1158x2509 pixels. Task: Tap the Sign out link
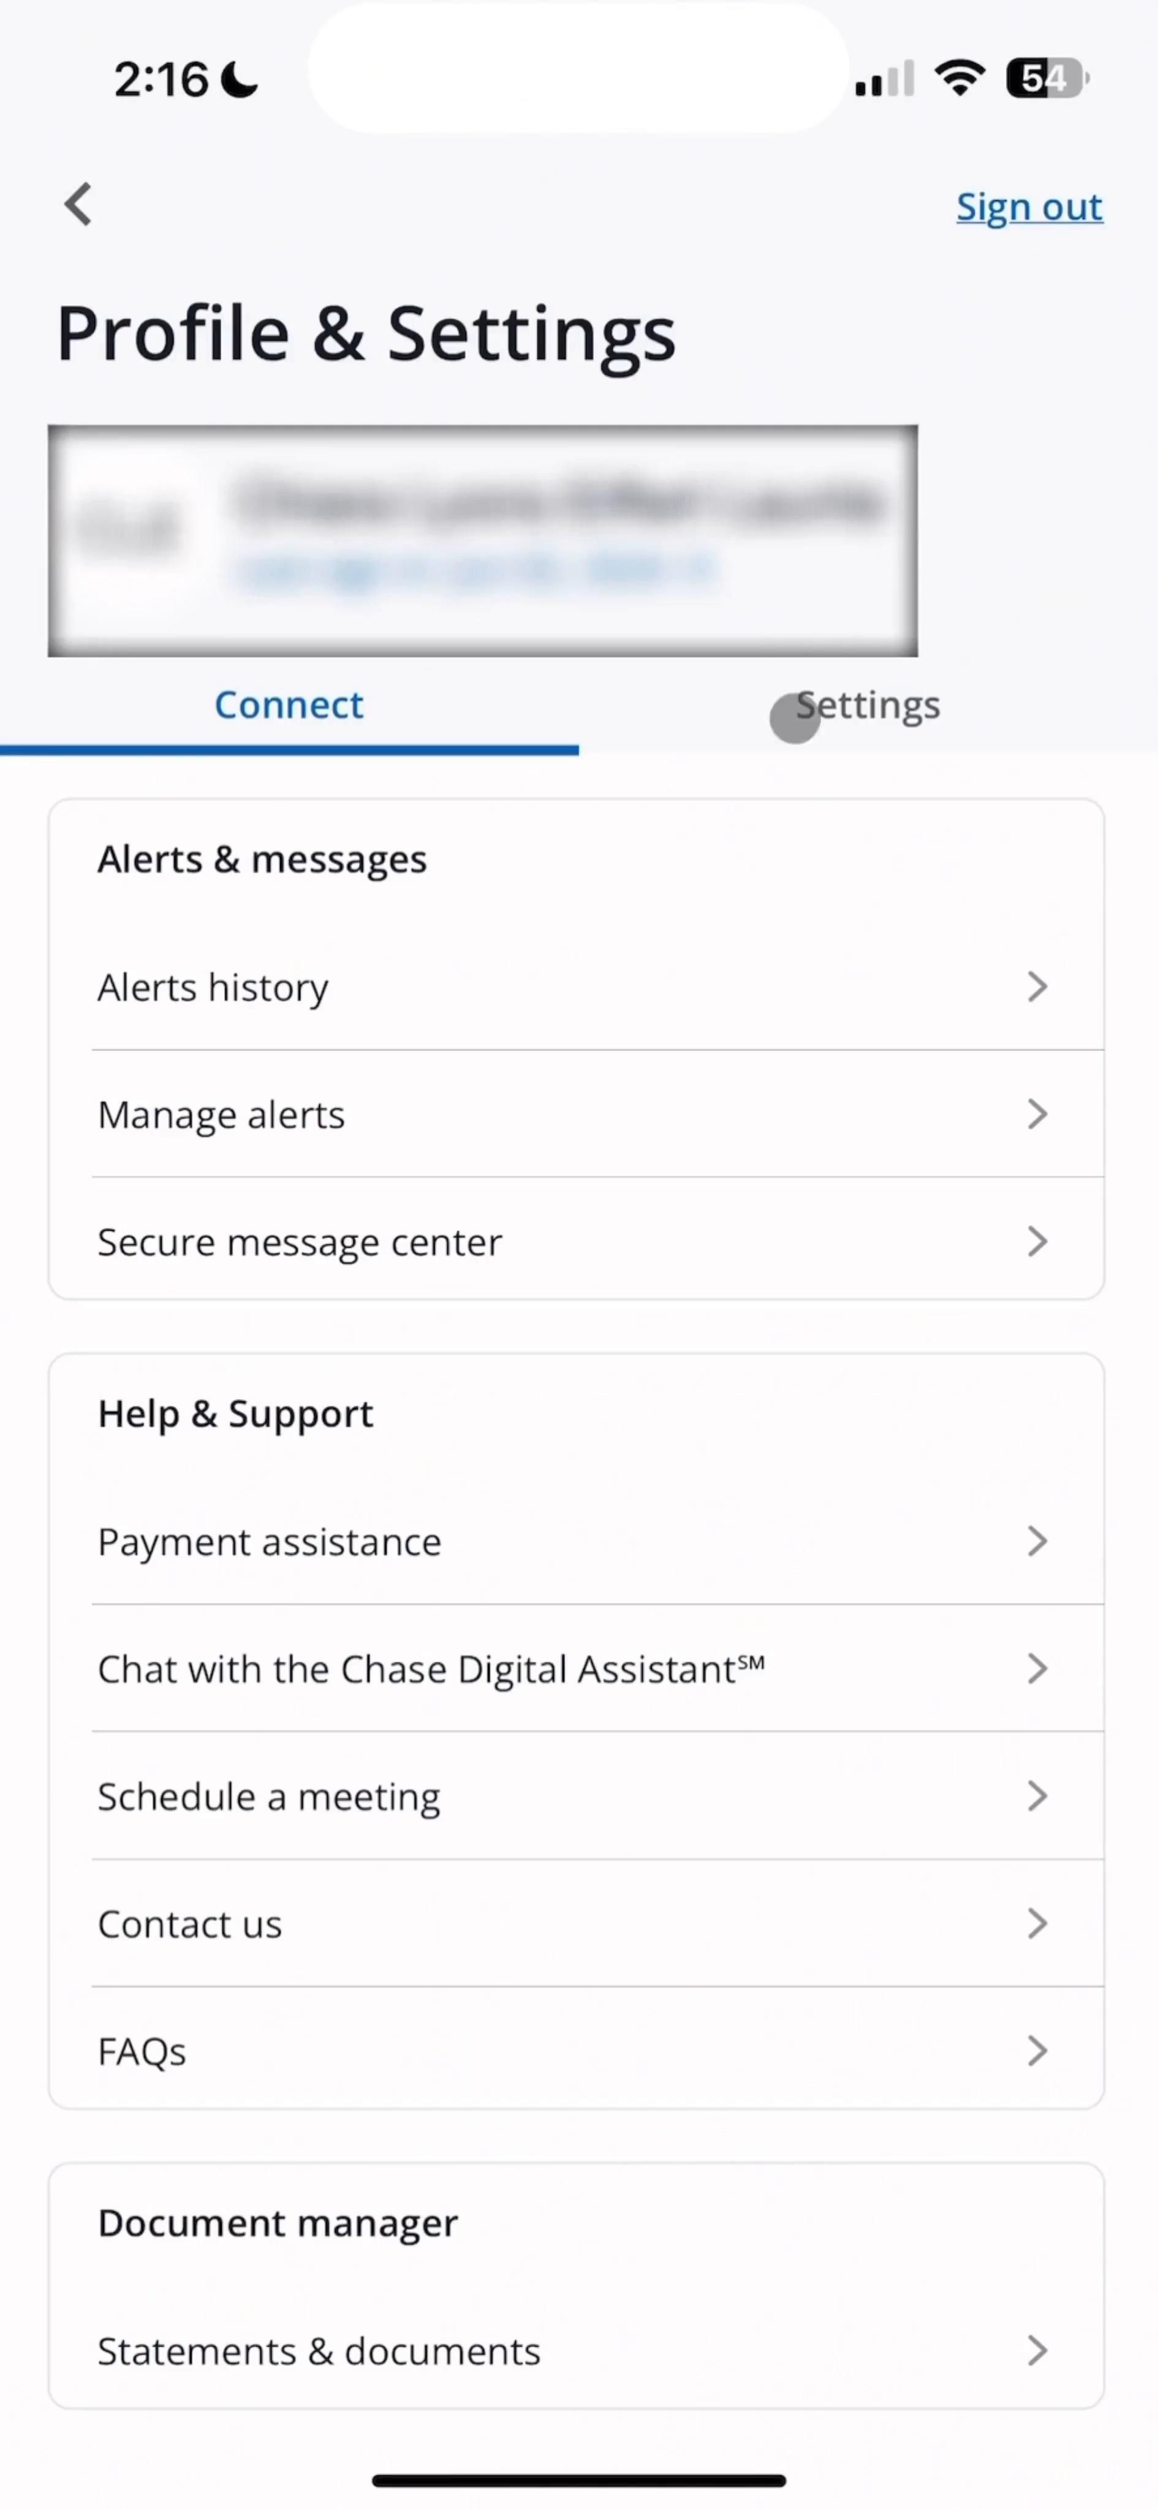(1029, 208)
